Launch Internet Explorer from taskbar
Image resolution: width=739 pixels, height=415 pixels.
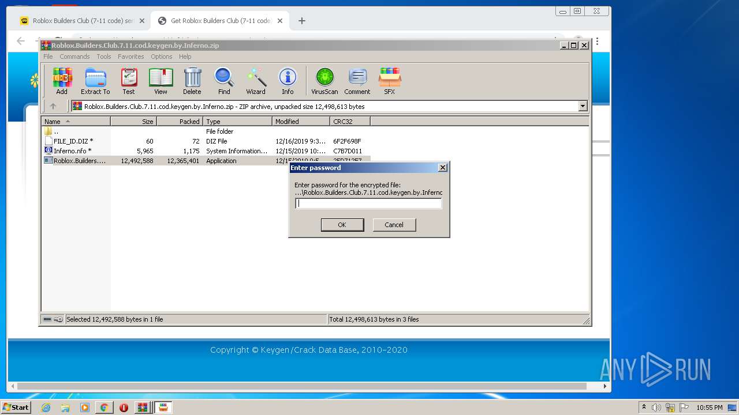(46, 408)
